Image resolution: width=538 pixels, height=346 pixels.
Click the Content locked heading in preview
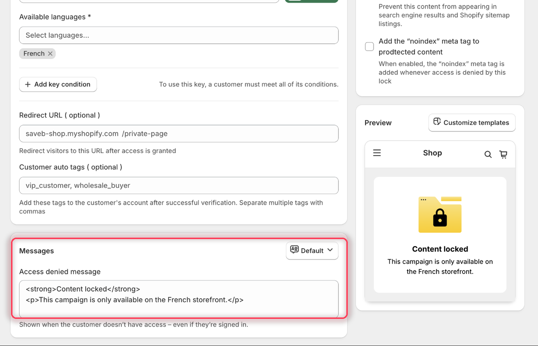coord(440,249)
